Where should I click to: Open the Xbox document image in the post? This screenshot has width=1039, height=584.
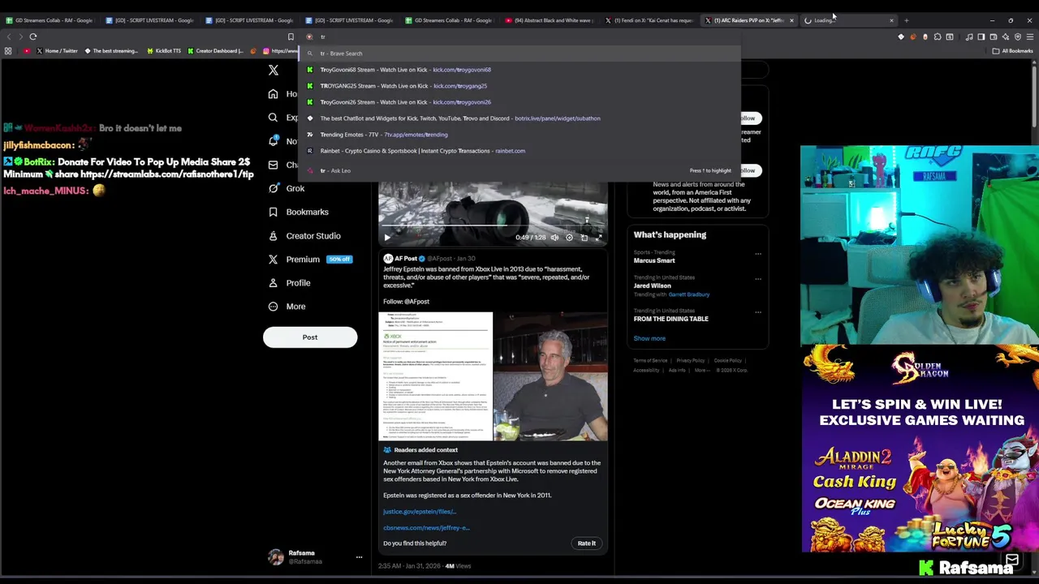click(x=435, y=376)
